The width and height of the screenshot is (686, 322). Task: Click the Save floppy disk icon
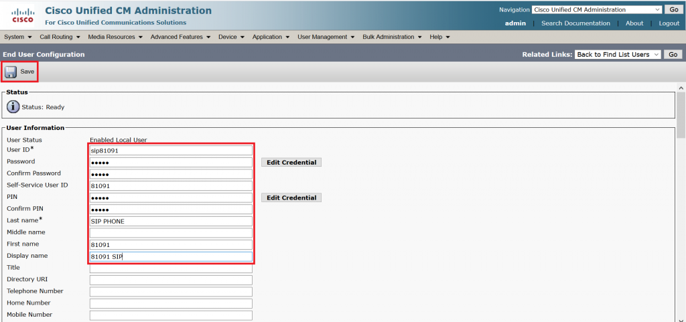(x=11, y=72)
